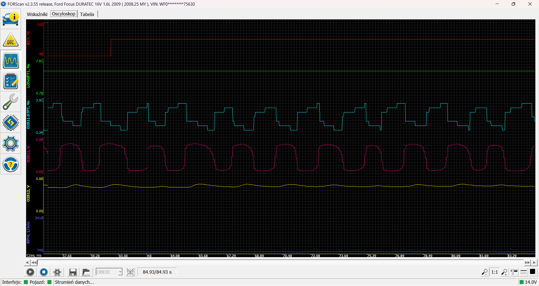Open the Tests checklist section
This screenshot has height=286, width=539.
(x=11, y=81)
